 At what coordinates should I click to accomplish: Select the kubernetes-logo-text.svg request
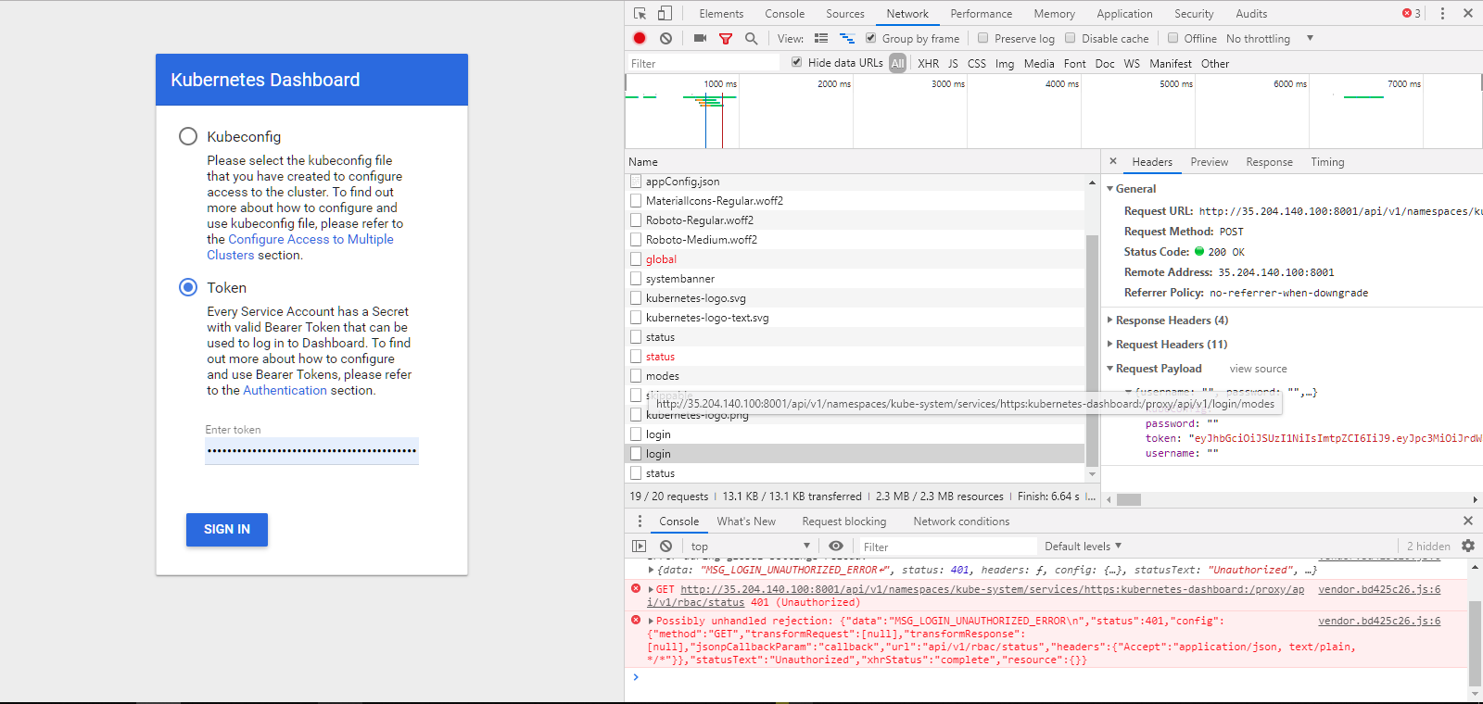855,318
